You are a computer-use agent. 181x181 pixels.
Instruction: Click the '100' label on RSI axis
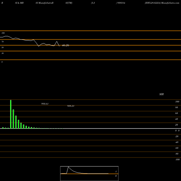tap(3, 33)
